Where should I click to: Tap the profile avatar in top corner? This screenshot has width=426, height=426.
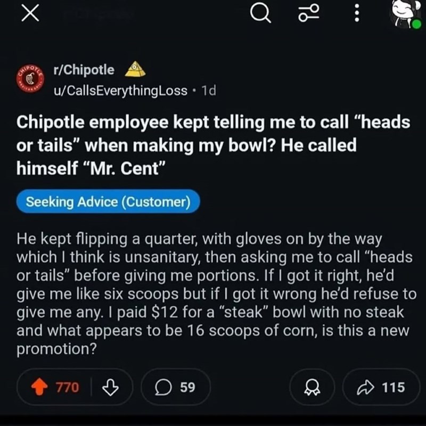coord(403,14)
